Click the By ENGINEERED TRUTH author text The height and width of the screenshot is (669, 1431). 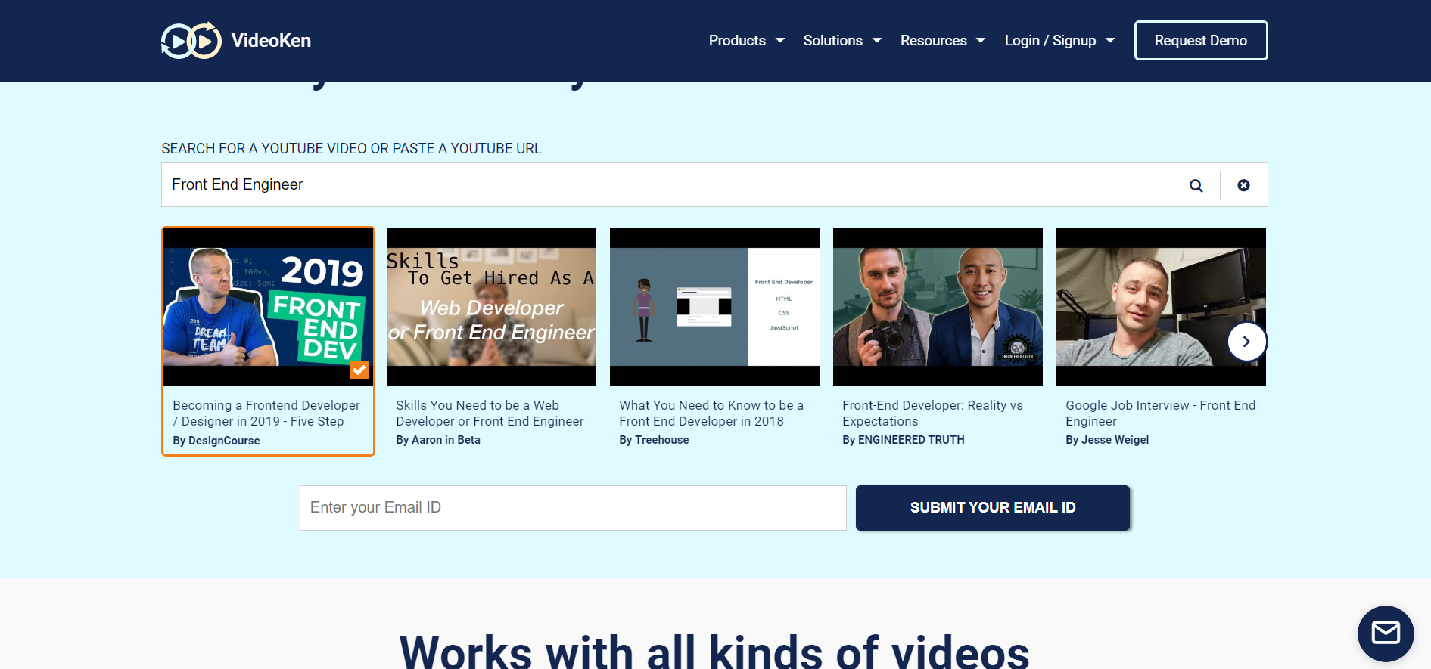pyautogui.click(x=904, y=440)
